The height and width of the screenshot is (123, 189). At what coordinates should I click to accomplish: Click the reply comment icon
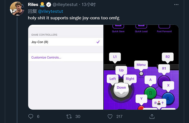point(31,116)
